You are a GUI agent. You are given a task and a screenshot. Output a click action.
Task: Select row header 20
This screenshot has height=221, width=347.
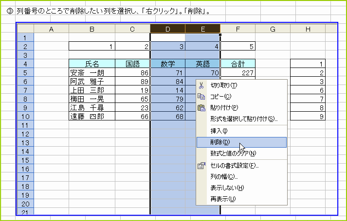(26, 204)
